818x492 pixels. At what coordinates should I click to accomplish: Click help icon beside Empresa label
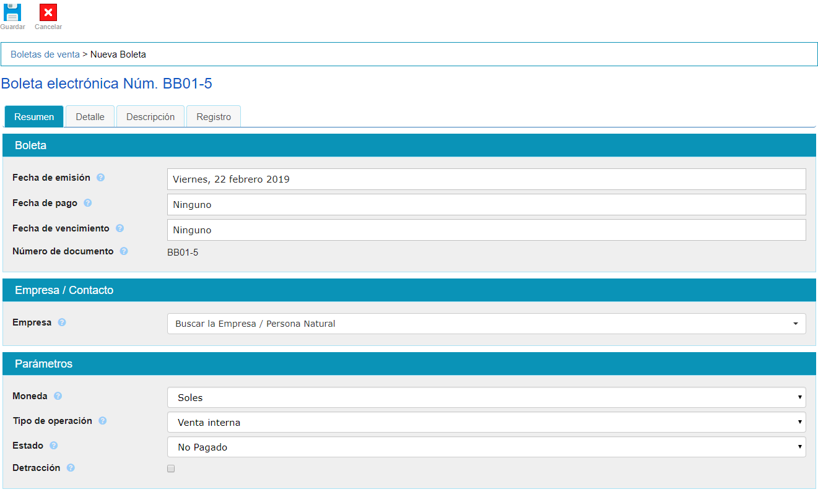pyautogui.click(x=62, y=322)
